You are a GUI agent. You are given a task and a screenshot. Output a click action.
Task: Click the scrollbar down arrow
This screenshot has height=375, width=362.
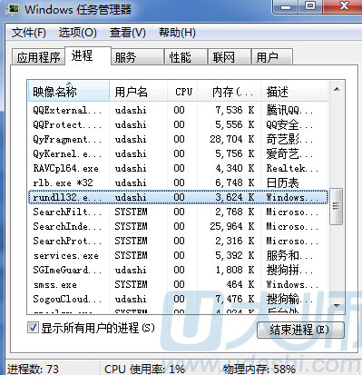tap(337, 306)
